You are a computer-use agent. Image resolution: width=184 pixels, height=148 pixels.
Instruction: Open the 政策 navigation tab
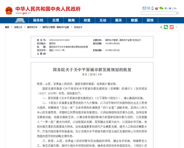click(x=87, y=20)
